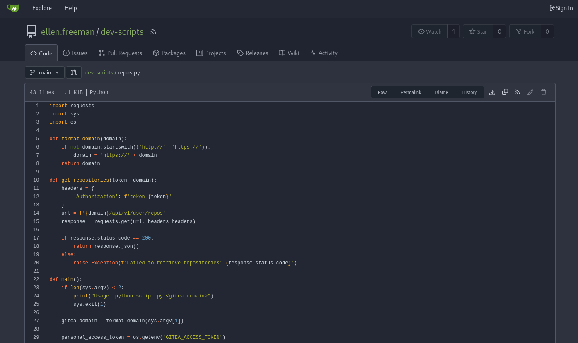This screenshot has height=343, width=578.
Task: Go to dev-scripts in the file breadcrumb
Action: (x=99, y=72)
